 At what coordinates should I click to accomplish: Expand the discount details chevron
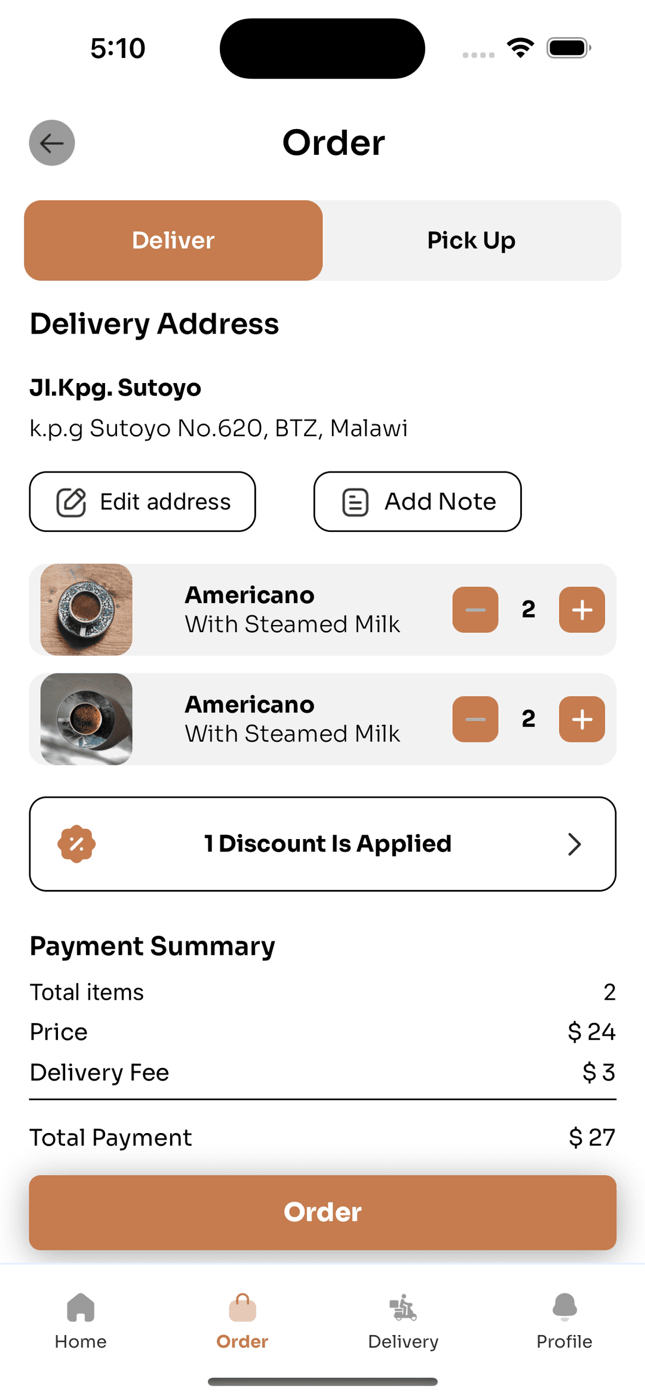point(575,844)
